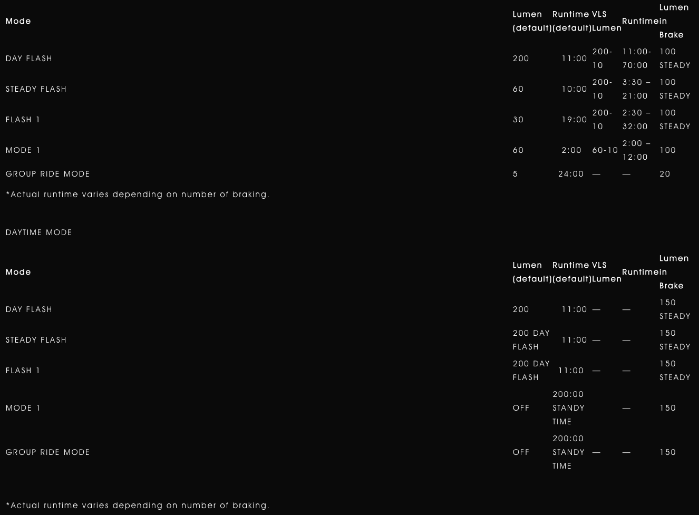The image size is (699, 515).
Task: Select 200:00 STANDY TIME in daytime Mode 1 row
Action: point(568,408)
